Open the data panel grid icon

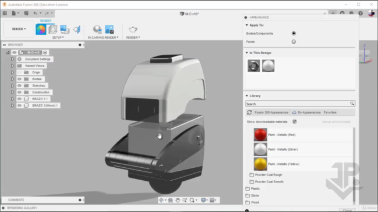[x=5, y=13]
